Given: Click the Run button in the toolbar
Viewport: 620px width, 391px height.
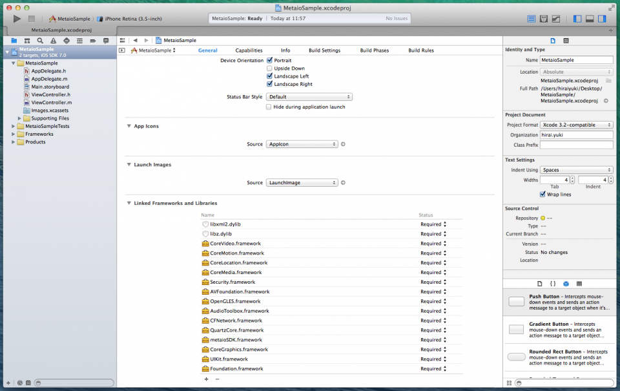Looking at the screenshot, I should (17, 19).
